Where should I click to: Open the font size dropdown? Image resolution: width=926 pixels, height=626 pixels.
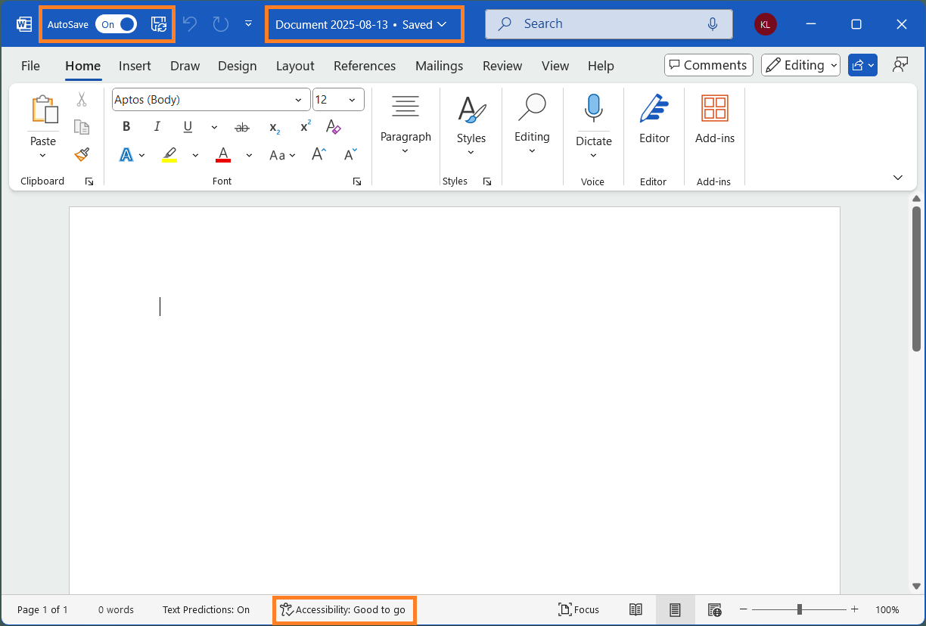(351, 99)
